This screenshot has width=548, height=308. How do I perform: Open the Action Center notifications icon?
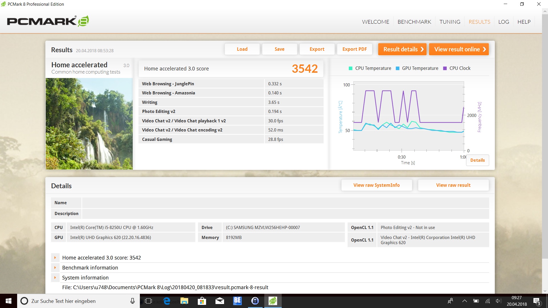tap(537, 301)
